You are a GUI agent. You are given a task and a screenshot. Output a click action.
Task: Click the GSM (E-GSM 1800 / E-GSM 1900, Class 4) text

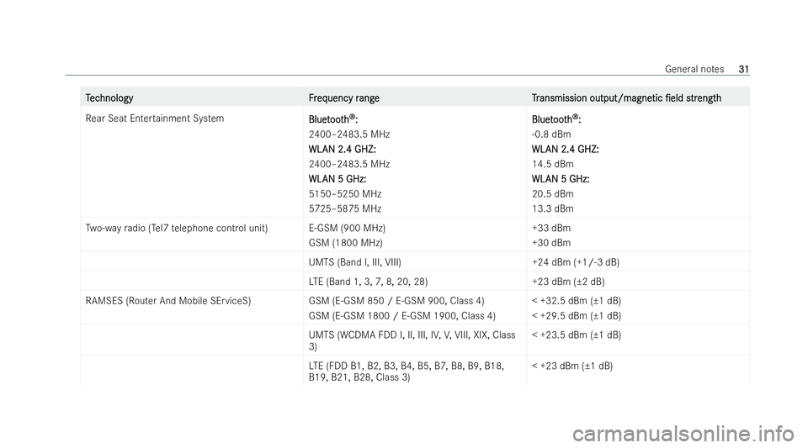coord(402,316)
